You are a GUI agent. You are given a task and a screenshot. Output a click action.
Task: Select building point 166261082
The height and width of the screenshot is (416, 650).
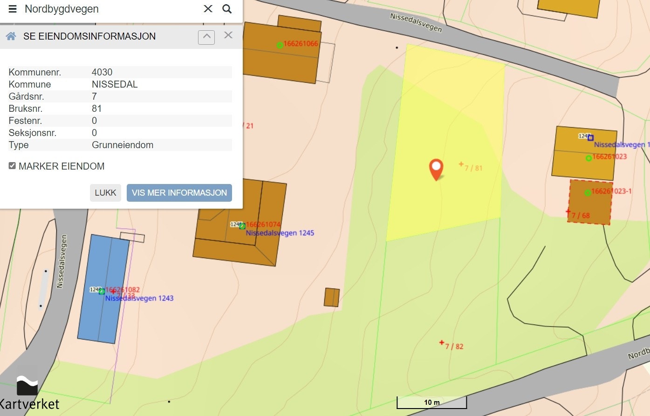[102, 292]
